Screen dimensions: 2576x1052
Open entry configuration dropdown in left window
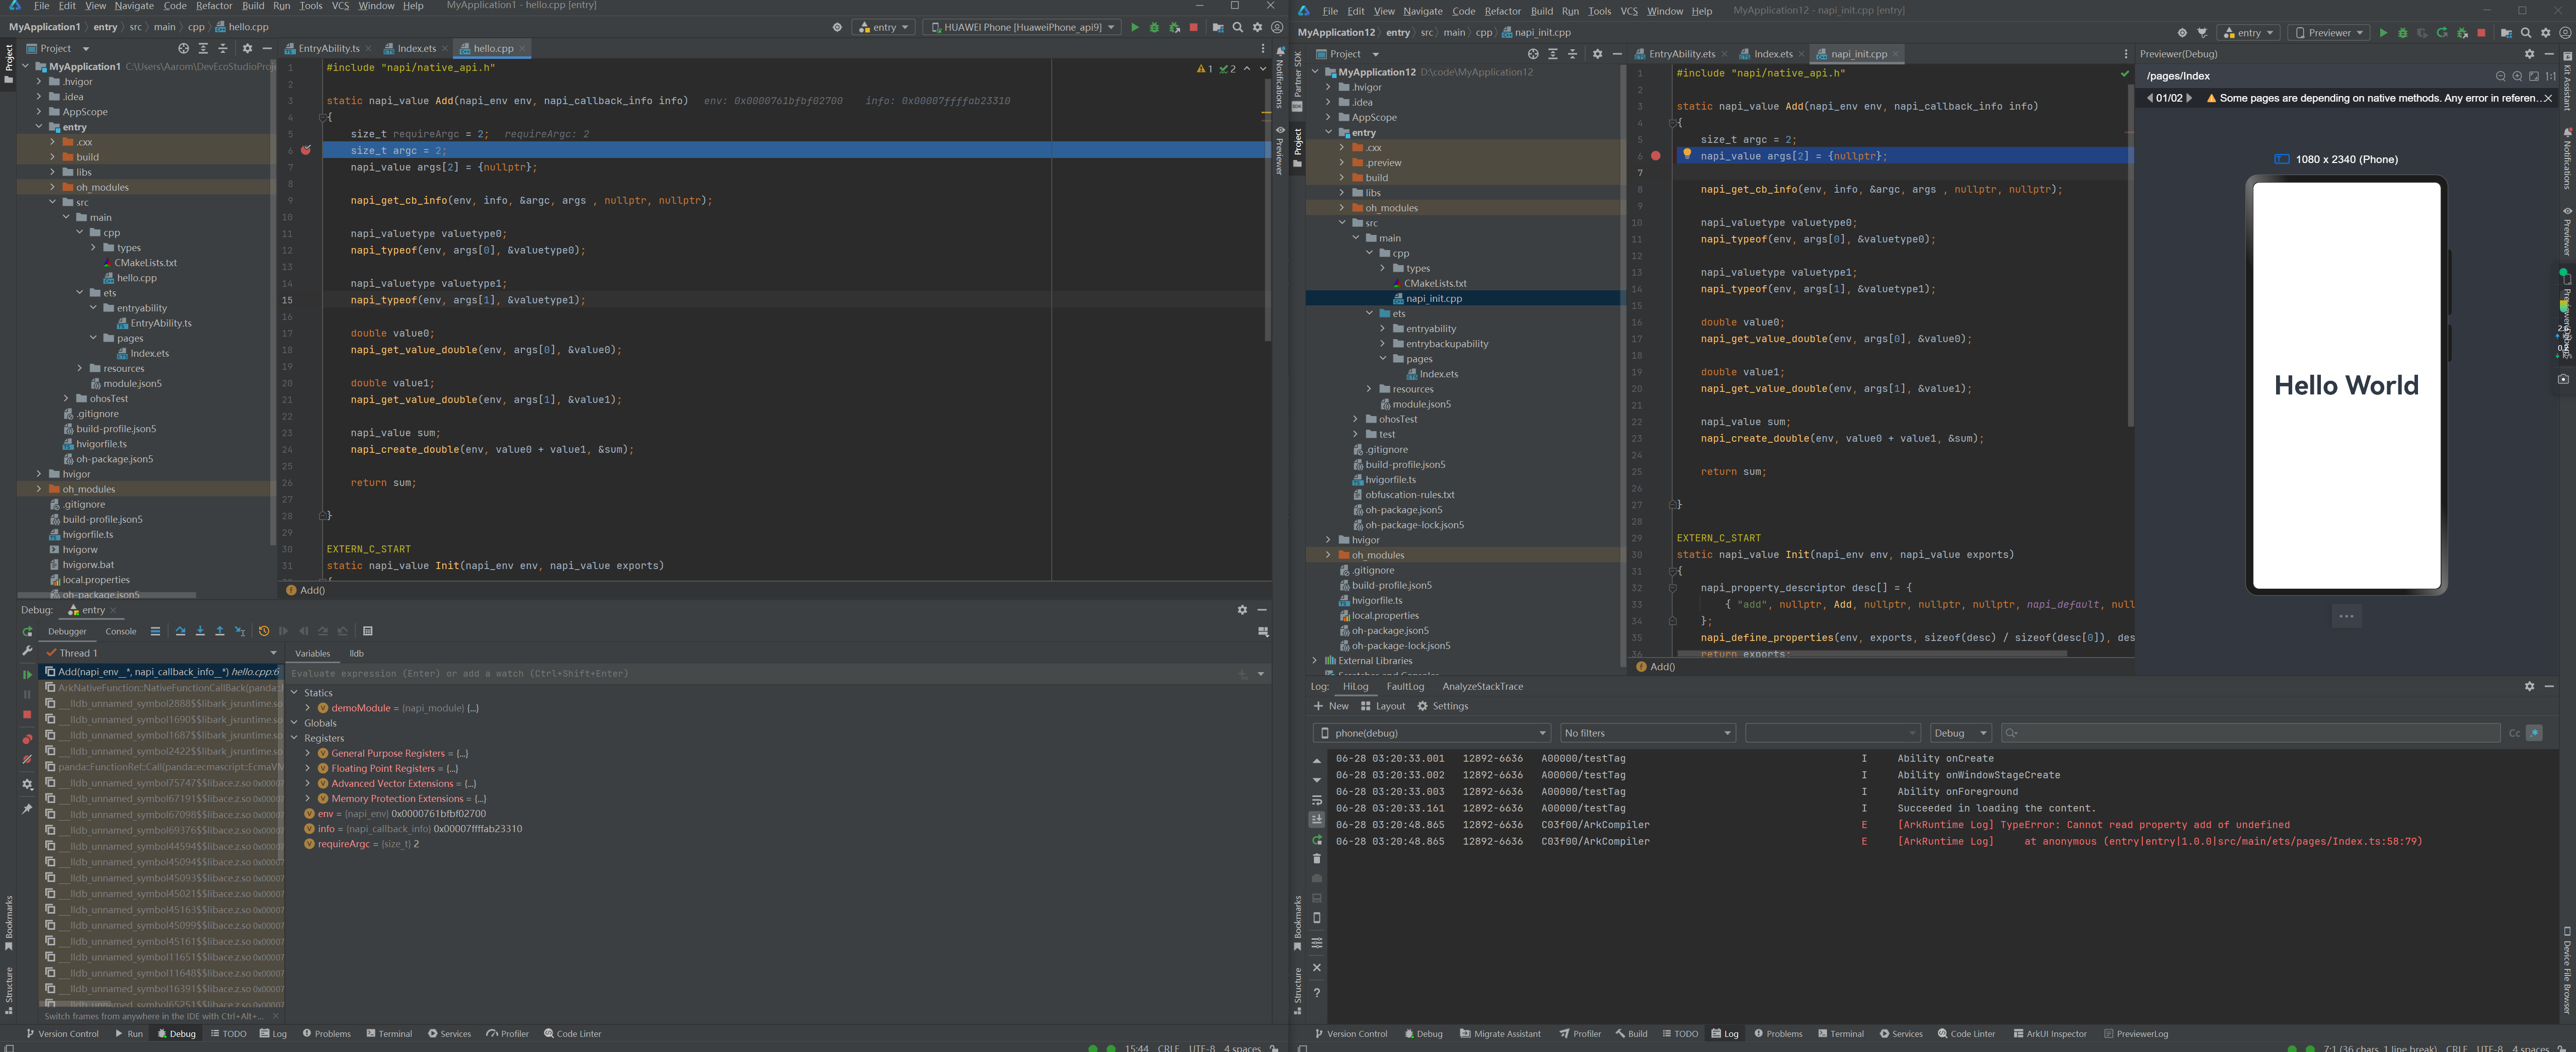[884, 27]
